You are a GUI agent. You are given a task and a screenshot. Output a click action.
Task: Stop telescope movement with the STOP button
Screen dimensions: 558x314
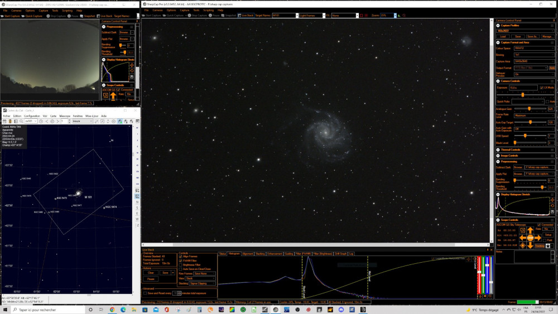coord(530,238)
